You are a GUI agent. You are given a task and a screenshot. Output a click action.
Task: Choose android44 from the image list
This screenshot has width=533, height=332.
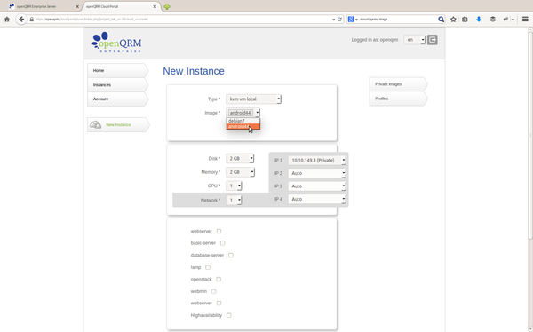pyautogui.click(x=243, y=126)
